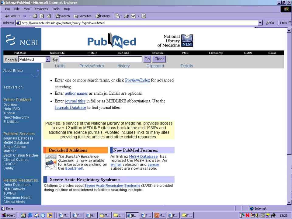Switch to the Limits tab
Viewport: 292px width, 219px height.
point(60,66)
